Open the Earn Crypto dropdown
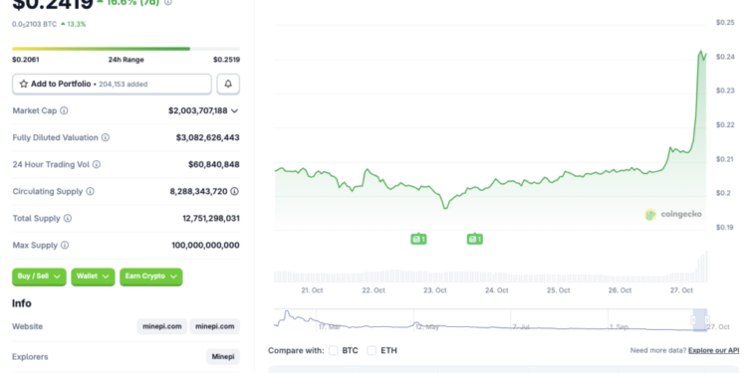The image size is (747, 373). [151, 277]
